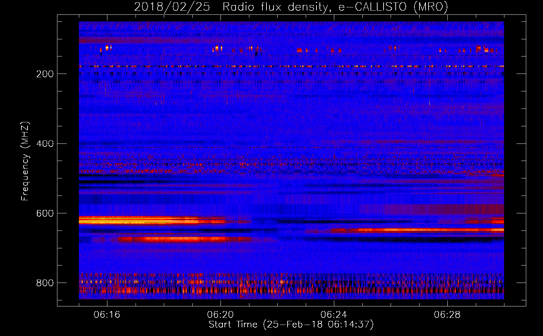Click the 200 frequency tick label

45,74
